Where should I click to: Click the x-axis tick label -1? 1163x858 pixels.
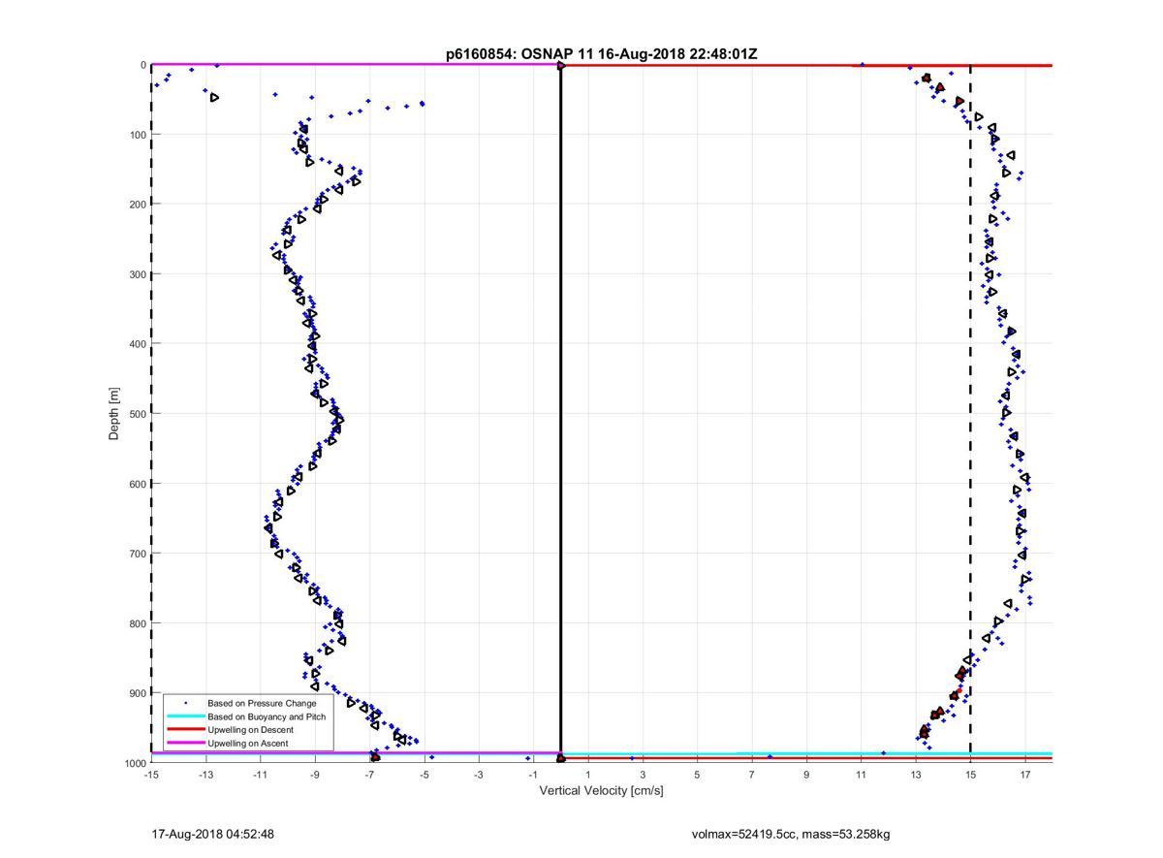tap(533, 775)
